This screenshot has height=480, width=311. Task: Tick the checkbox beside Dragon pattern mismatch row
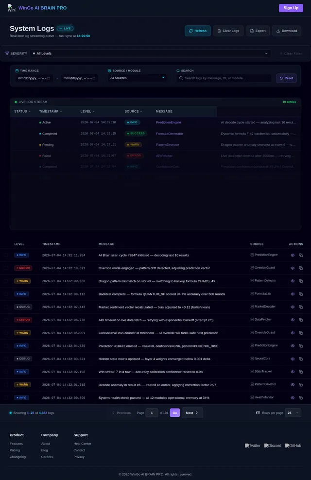click(6, 281)
